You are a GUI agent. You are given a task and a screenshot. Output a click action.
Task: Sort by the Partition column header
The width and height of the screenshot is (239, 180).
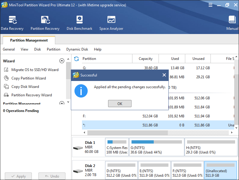click(x=107, y=59)
